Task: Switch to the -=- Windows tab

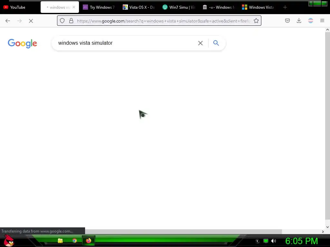Action: (218, 7)
